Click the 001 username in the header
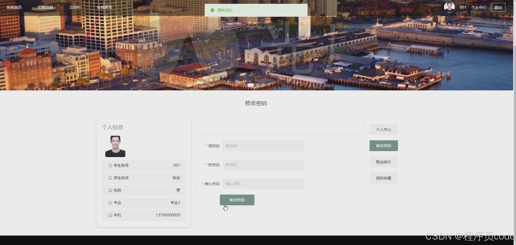The image size is (516, 245). coord(463,7)
